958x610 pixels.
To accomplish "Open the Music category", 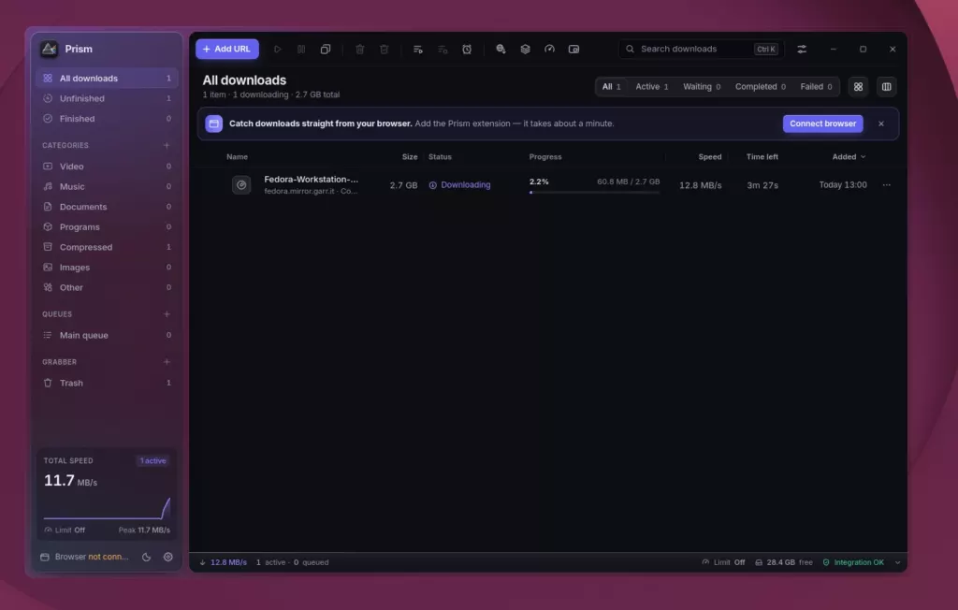I will point(107,186).
